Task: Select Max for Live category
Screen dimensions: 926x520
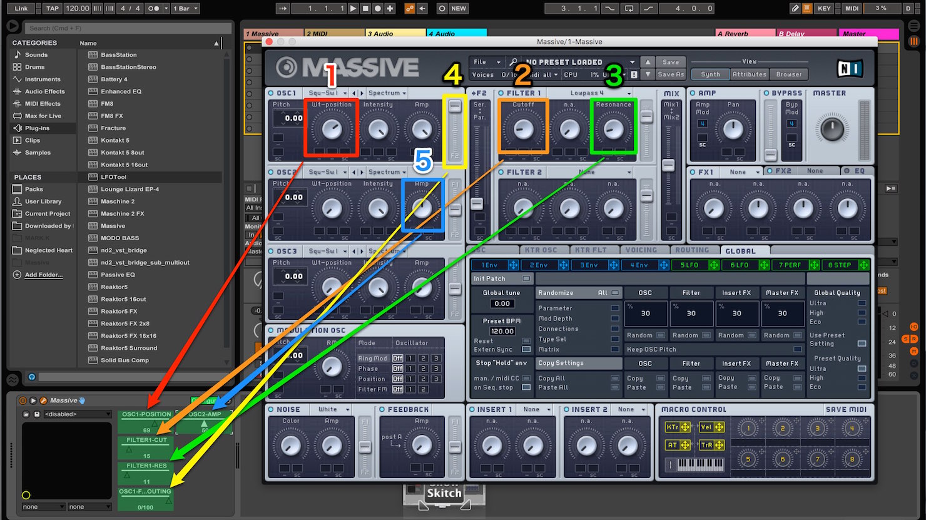Action: coord(43,116)
